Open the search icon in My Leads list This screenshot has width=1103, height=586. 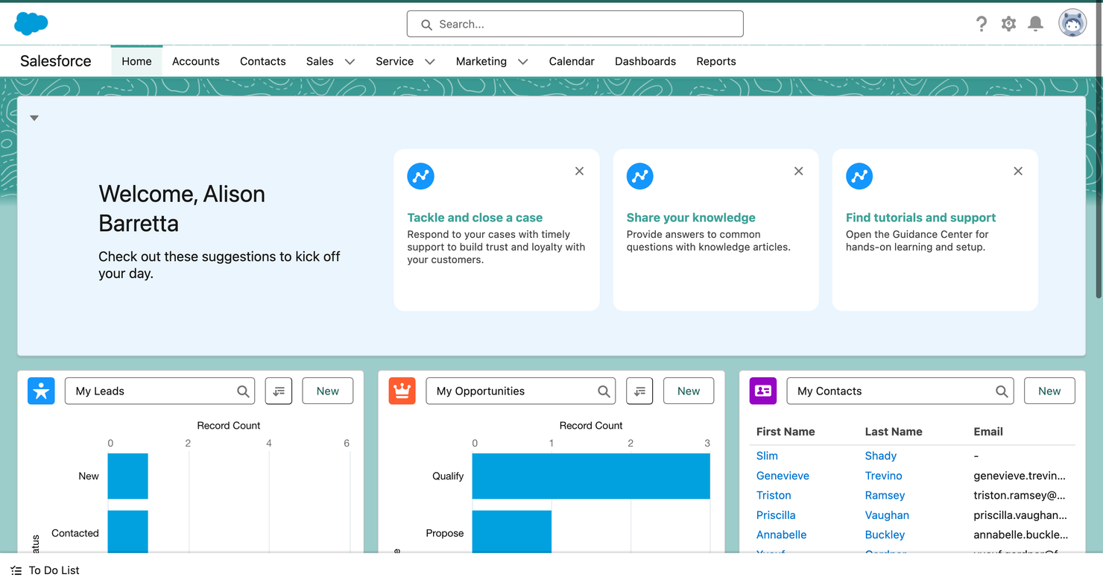[x=243, y=391]
